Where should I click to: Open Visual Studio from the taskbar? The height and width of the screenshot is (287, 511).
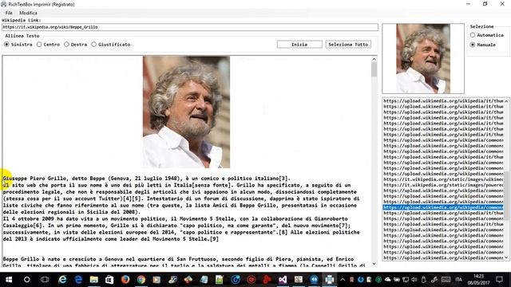283,280
